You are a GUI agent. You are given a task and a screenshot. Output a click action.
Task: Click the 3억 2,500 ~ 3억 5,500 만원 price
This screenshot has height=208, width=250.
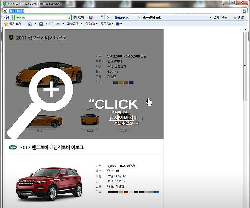(x=126, y=56)
